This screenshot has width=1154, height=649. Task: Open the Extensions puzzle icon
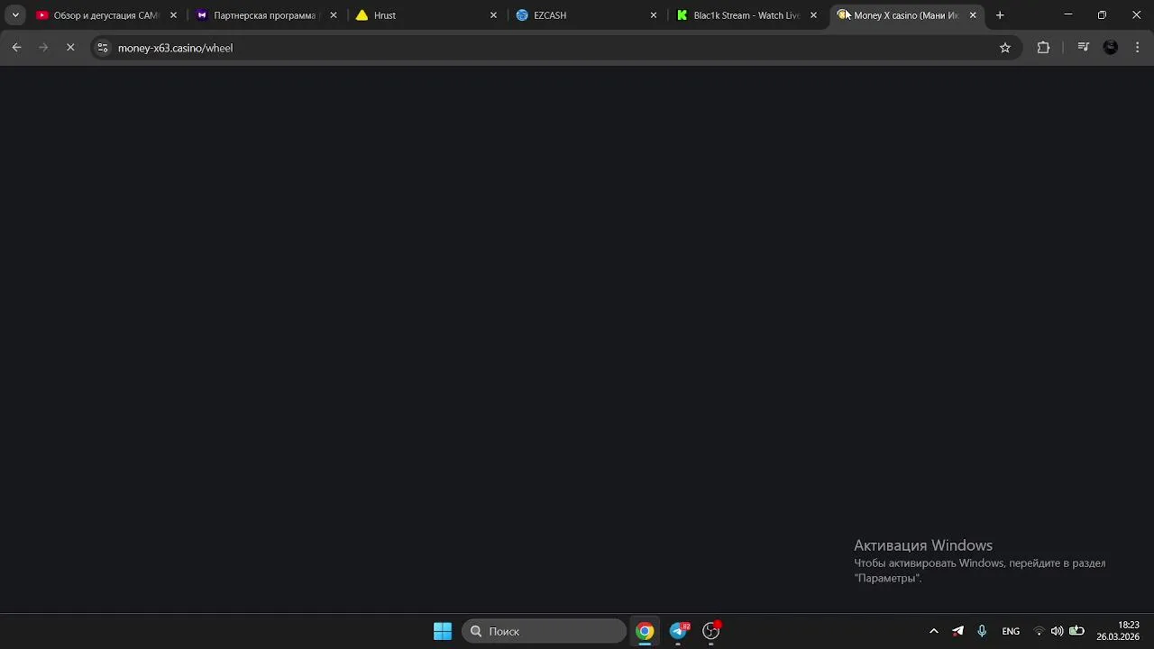1043,48
